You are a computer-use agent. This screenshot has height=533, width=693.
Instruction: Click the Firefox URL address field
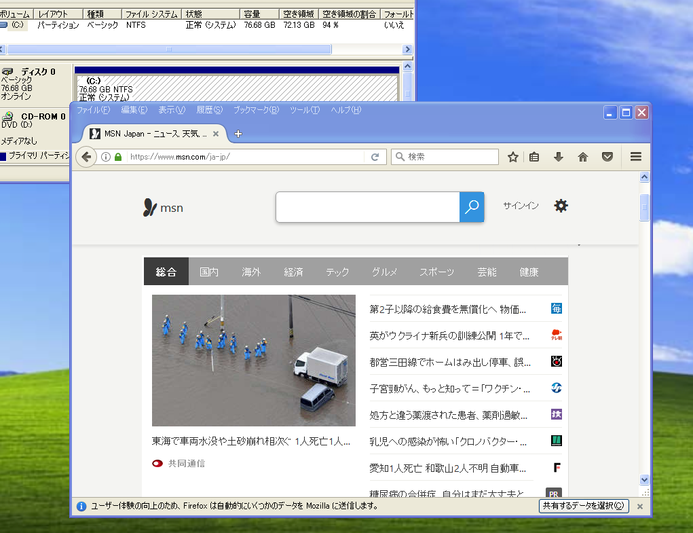[245, 157]
